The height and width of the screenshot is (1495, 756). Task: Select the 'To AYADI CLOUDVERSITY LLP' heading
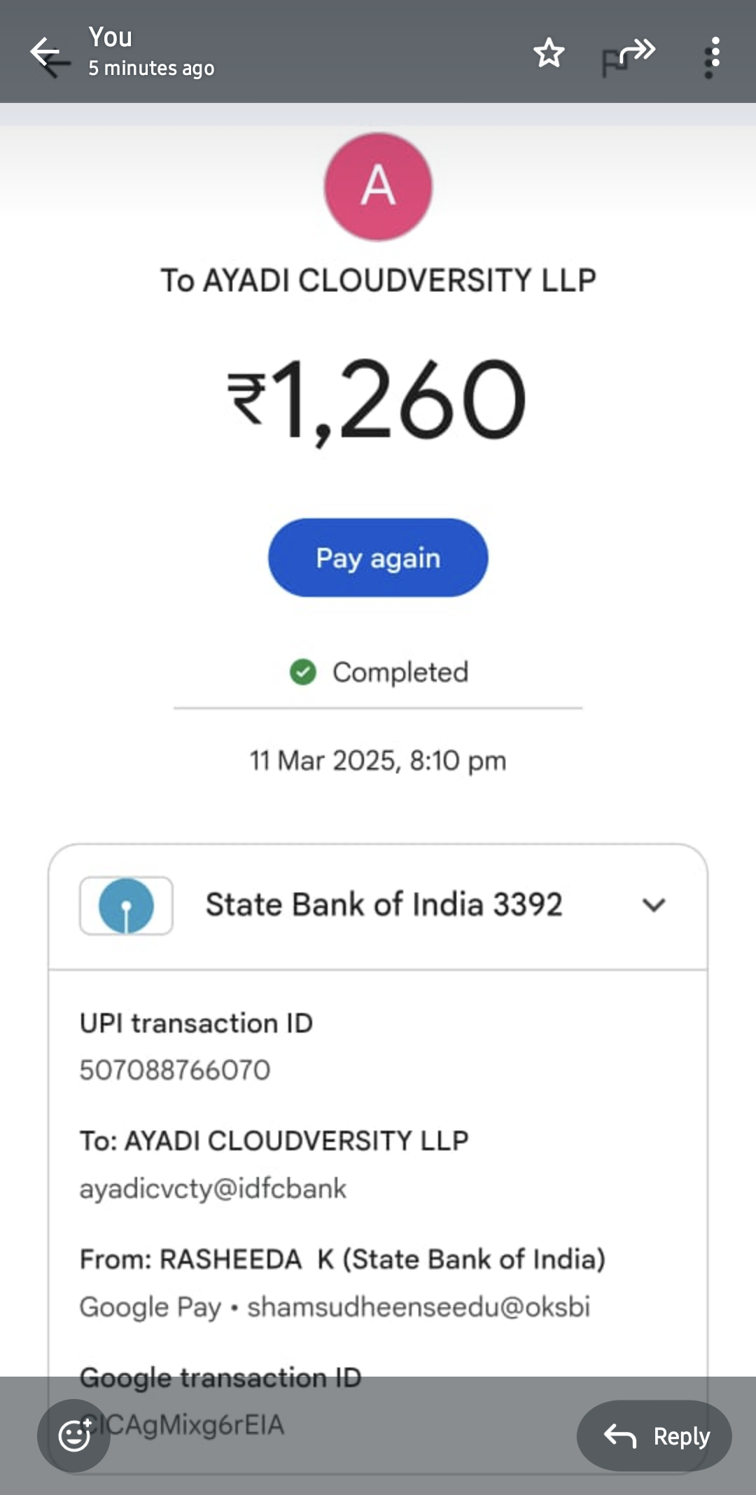(x=378, y=280)
